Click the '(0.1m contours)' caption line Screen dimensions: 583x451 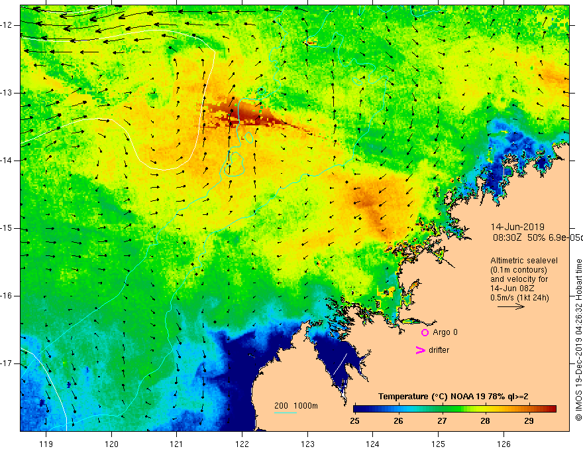[518, 270]
